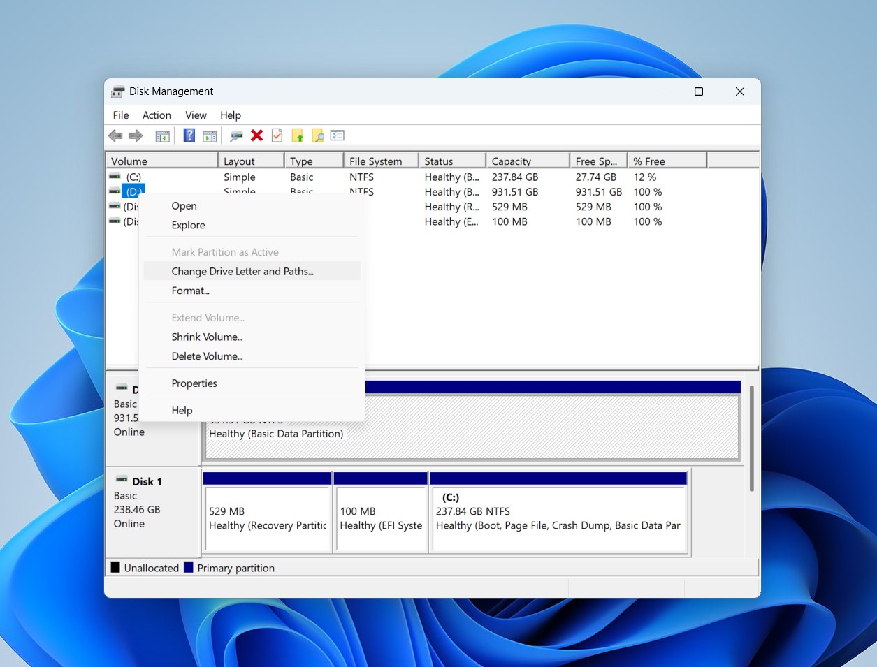Choose Explore from the context menu
This screenshot has width=877, height=667.
(x=252, y=226)
